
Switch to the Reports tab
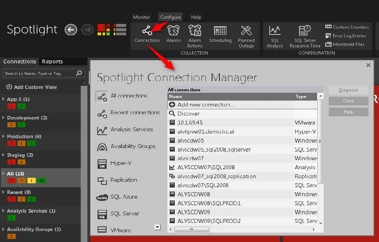point(52,61)
